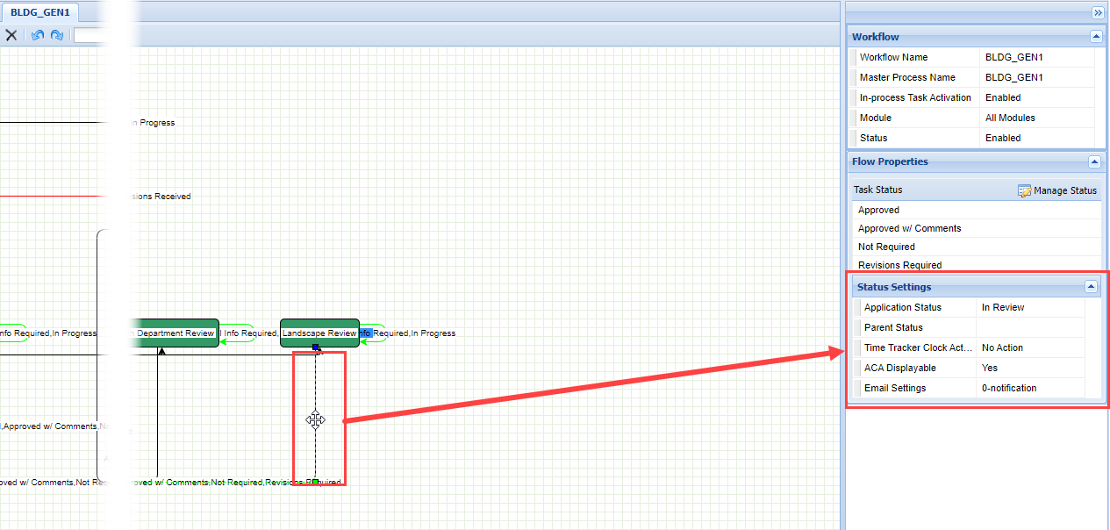This screenshot has height=530, width=1110.
Task: Click the ACA Displayable value Yes
Action: (990, 368)
